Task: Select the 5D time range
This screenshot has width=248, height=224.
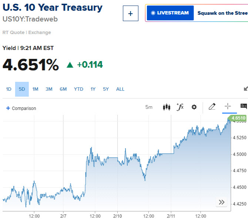Action: (22, 89)
